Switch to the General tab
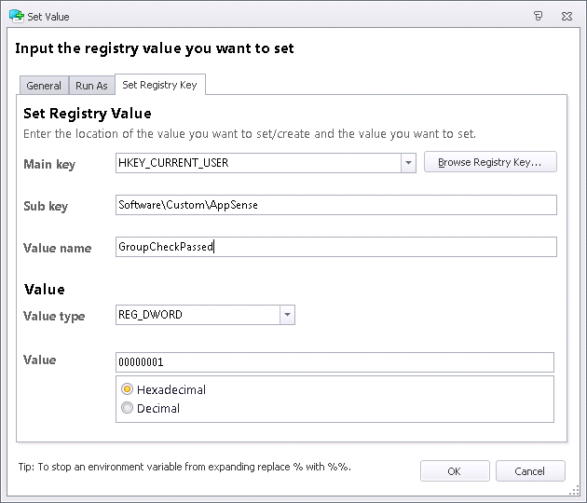This screenshot has width=587, height=503. click(44, 86)
